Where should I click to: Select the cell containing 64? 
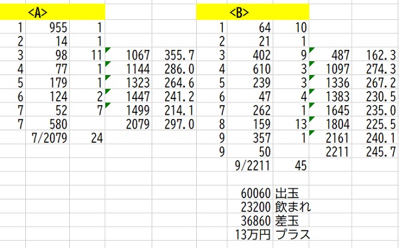(x=250, y=27)
